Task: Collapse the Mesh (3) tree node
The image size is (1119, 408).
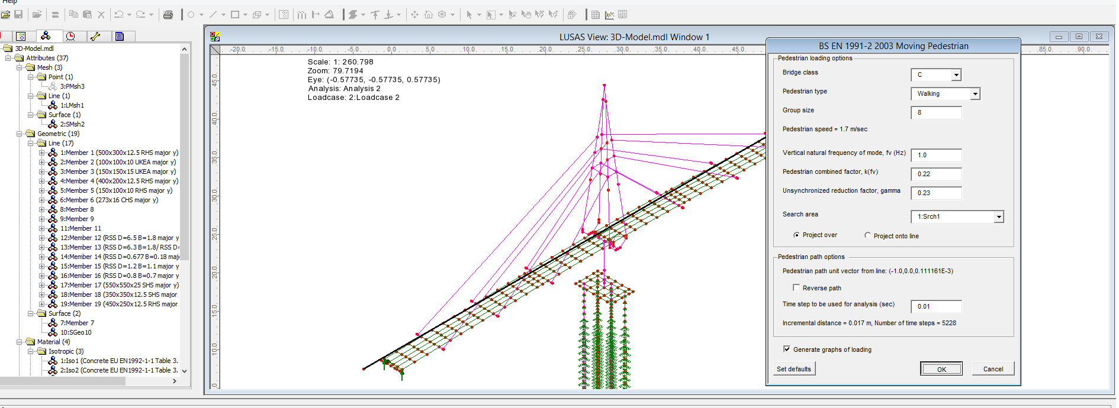Action: pyautogui.click(x=19, y=67)
